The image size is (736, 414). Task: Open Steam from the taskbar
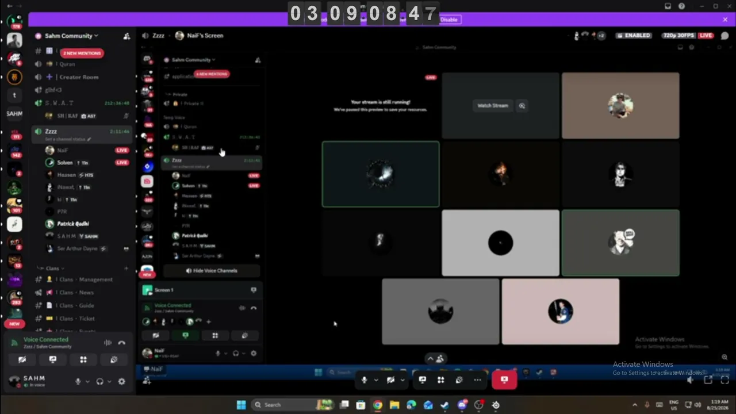[445, 405]
